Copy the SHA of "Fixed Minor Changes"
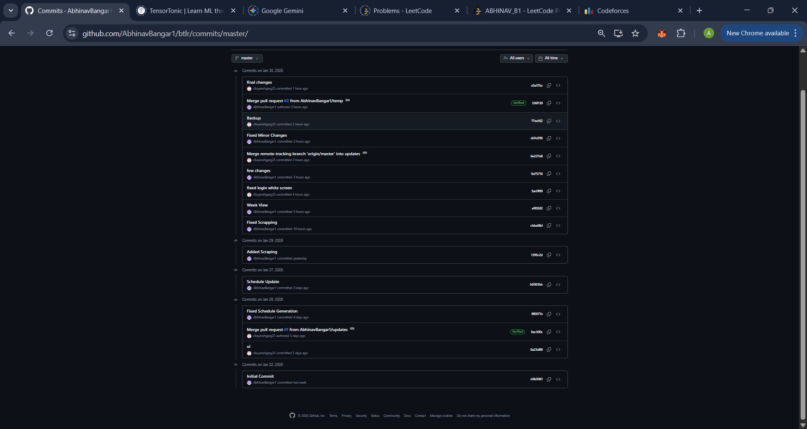Screen dimensions: 807x429 pos(549,138)
